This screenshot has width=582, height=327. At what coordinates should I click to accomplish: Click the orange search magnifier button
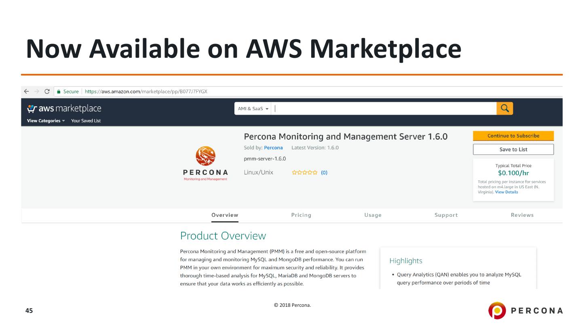coord(504,108)
